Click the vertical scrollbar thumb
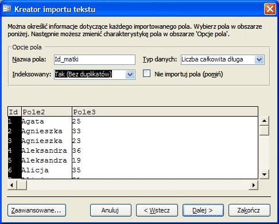The height and width of the screenshot is (224, 279). [x=264, y=130]
